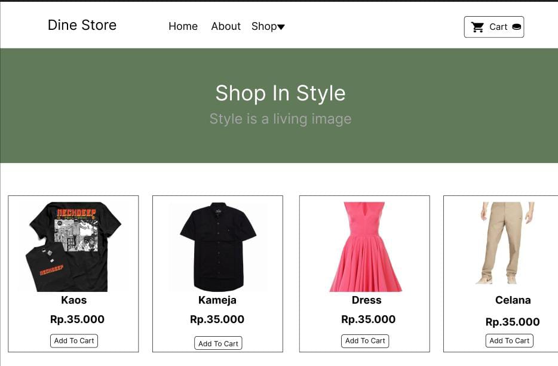Click the Dine Store brand logo
The image size is (558, 366).
click(x=82, y=25)
